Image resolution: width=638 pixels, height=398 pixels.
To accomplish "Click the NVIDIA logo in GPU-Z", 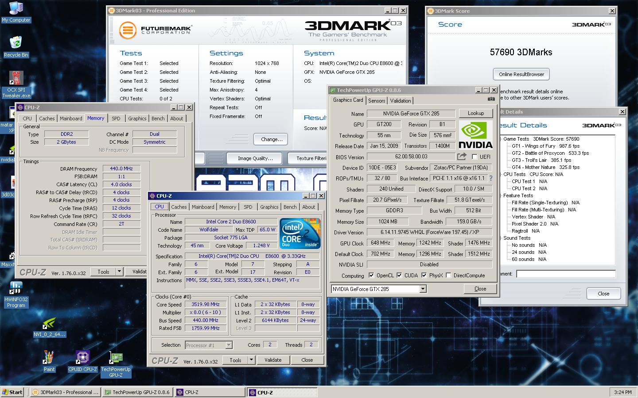I will click(475, 135).
